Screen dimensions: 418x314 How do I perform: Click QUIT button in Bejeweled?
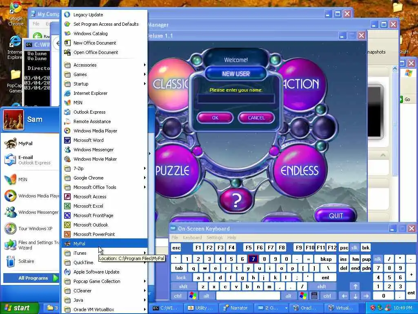pyautogui.click(x=336, y=215)
